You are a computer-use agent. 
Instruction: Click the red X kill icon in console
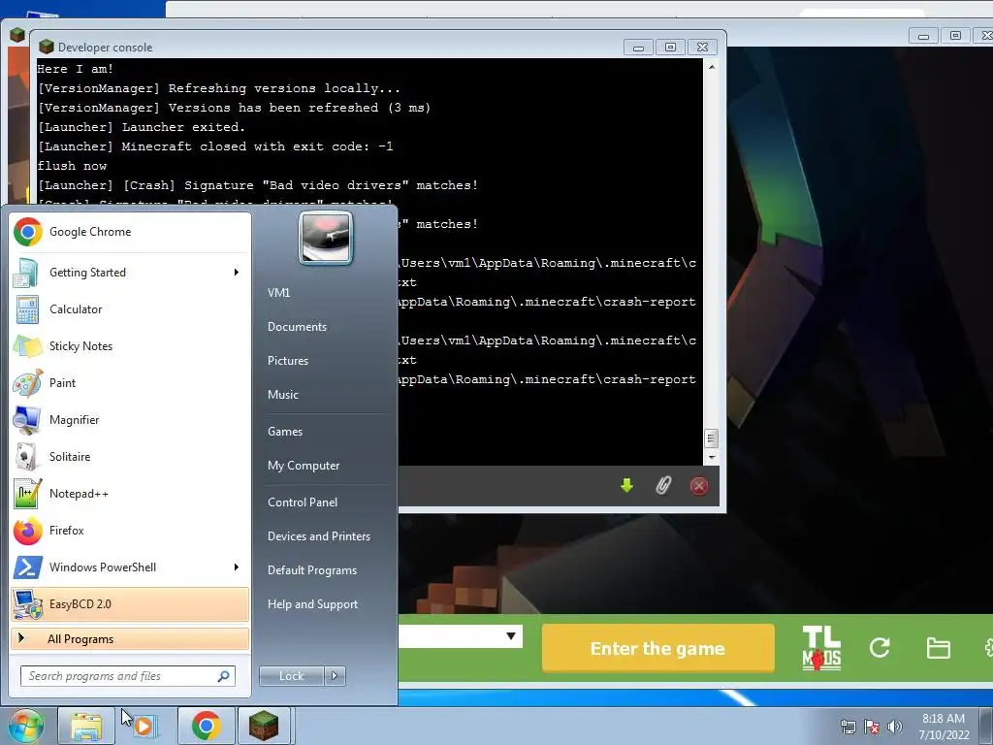pyautogui.click(x=699, y=486)
